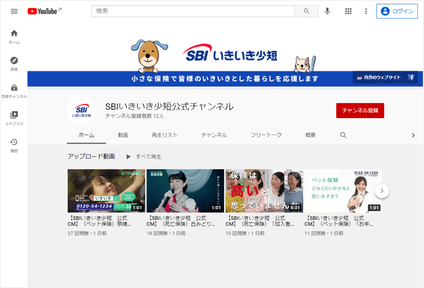Open the pet insurance 0120-54-1234 video thumbnail

tap(106, 191)
